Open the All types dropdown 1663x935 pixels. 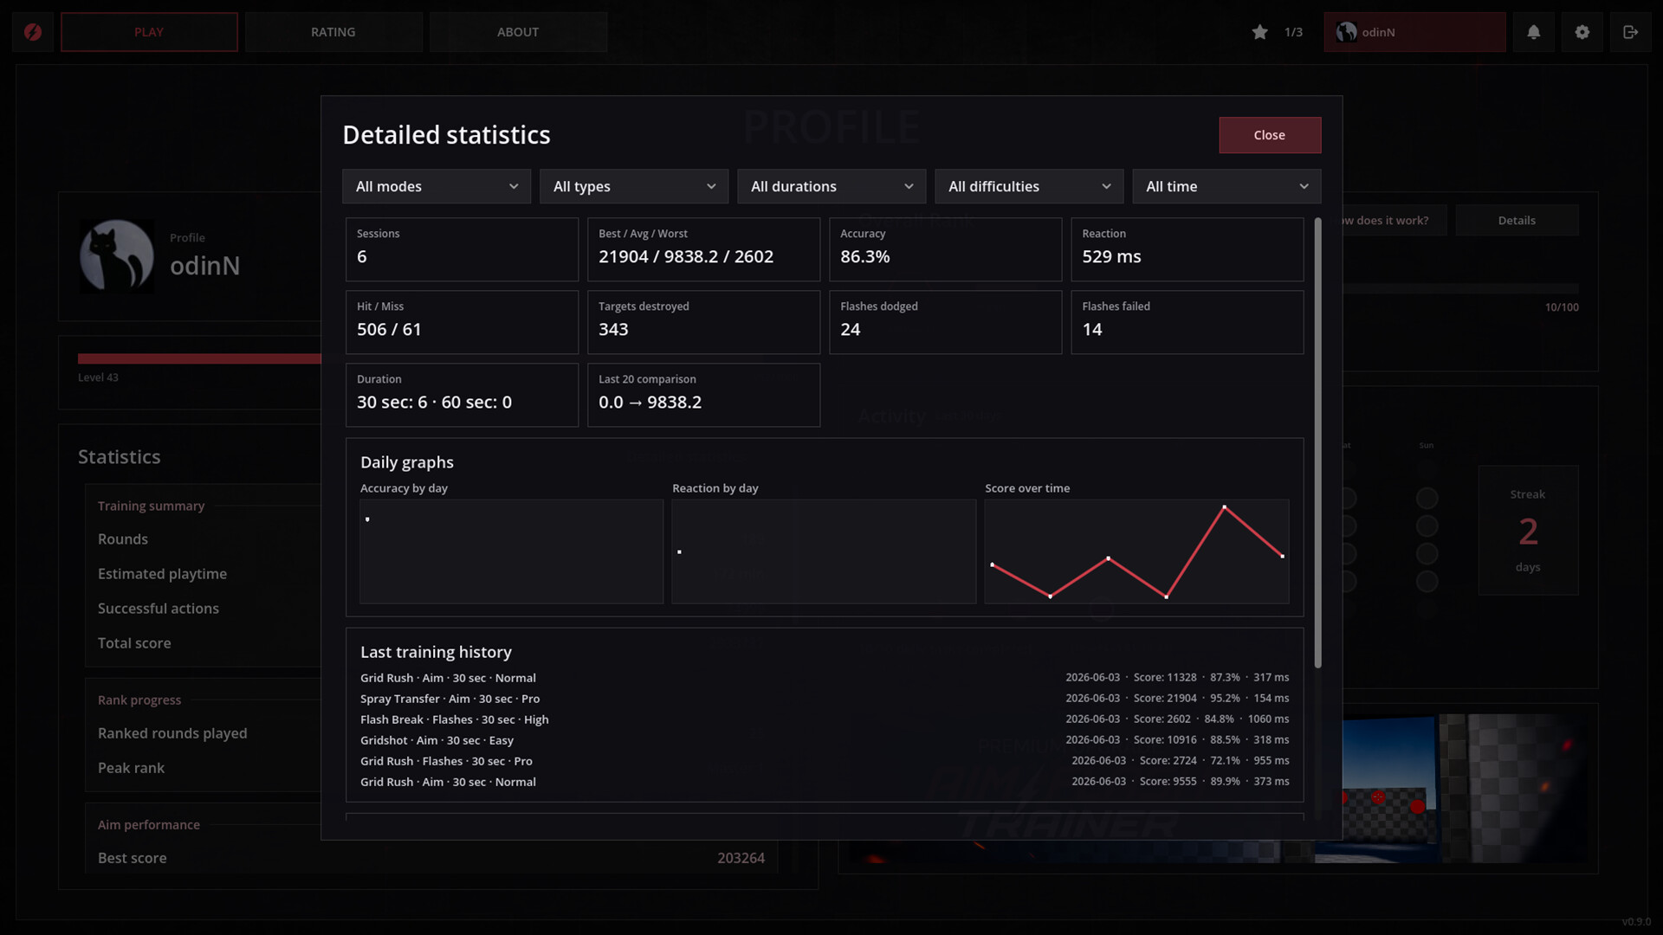[634, 186]
